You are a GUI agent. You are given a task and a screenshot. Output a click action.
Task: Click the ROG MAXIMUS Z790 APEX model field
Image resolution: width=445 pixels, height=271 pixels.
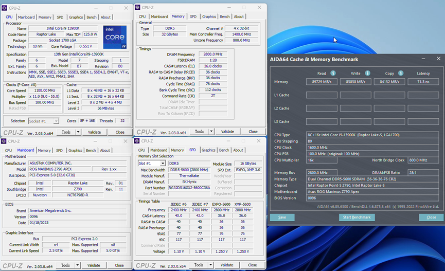coord(60,169)
